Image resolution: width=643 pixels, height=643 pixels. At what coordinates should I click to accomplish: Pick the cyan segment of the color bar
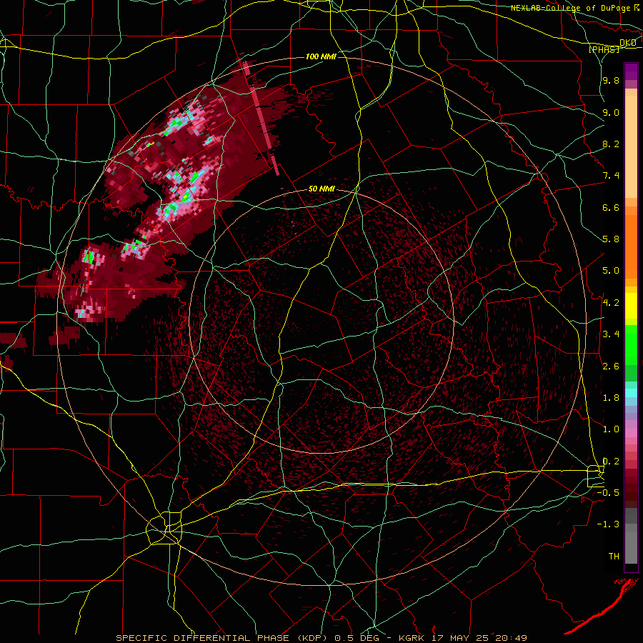(x=631, y=392)
